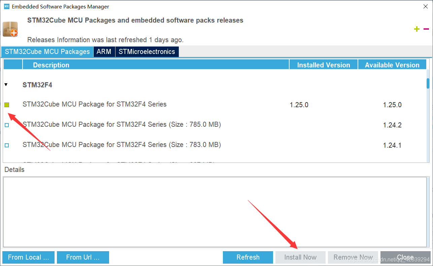The image size is (433, 266).
Task: Click installed version value 1.25.0
Action: pos(299,105)
